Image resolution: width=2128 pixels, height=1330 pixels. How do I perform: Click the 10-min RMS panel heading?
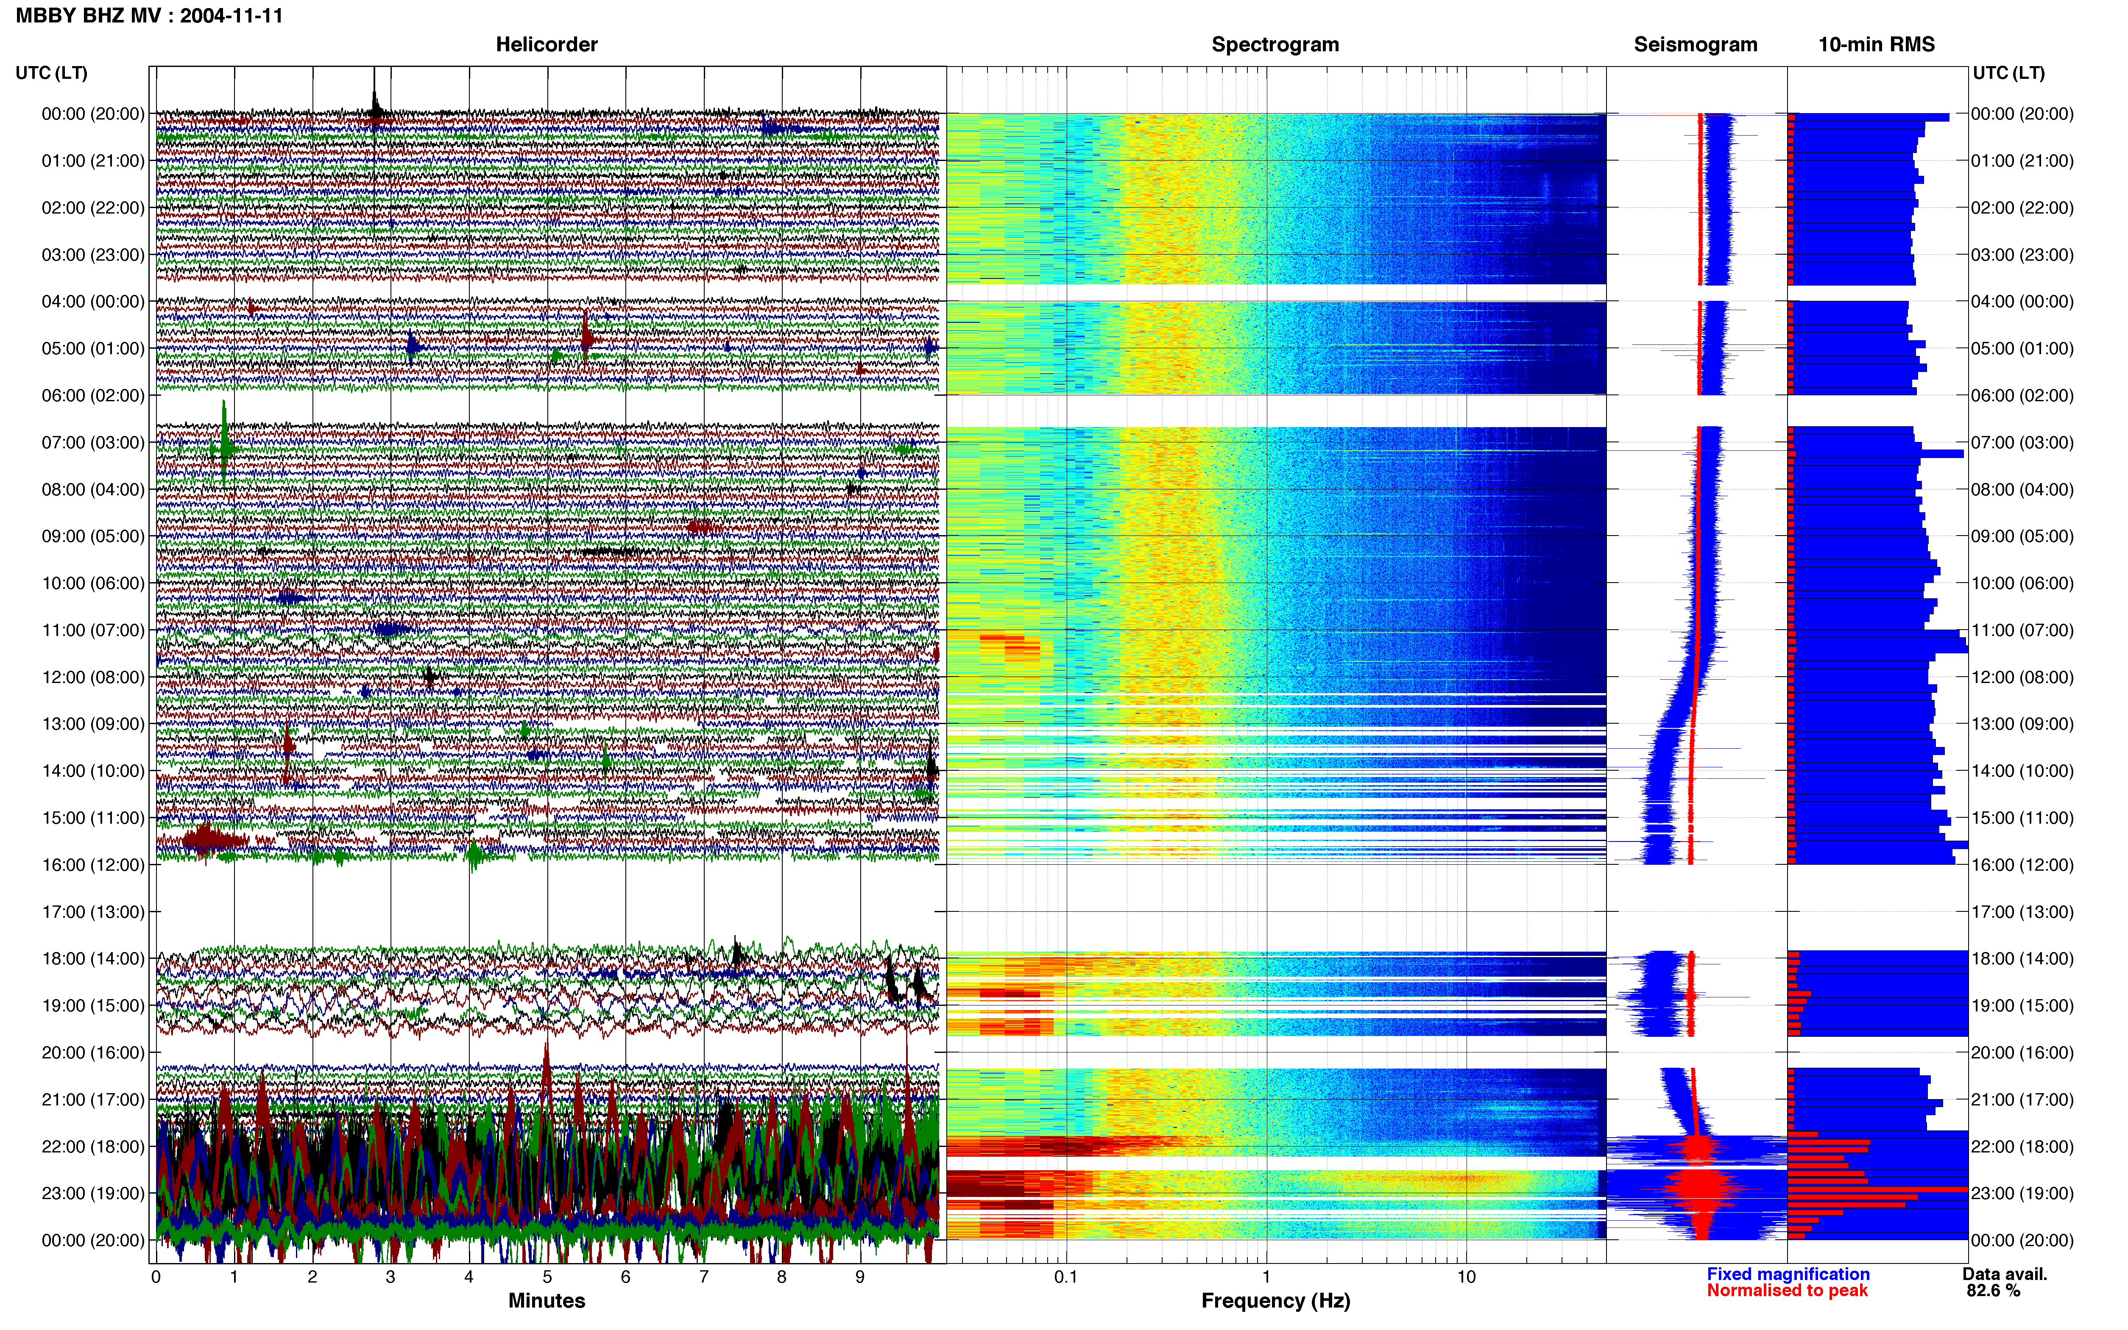point(1876,44)
